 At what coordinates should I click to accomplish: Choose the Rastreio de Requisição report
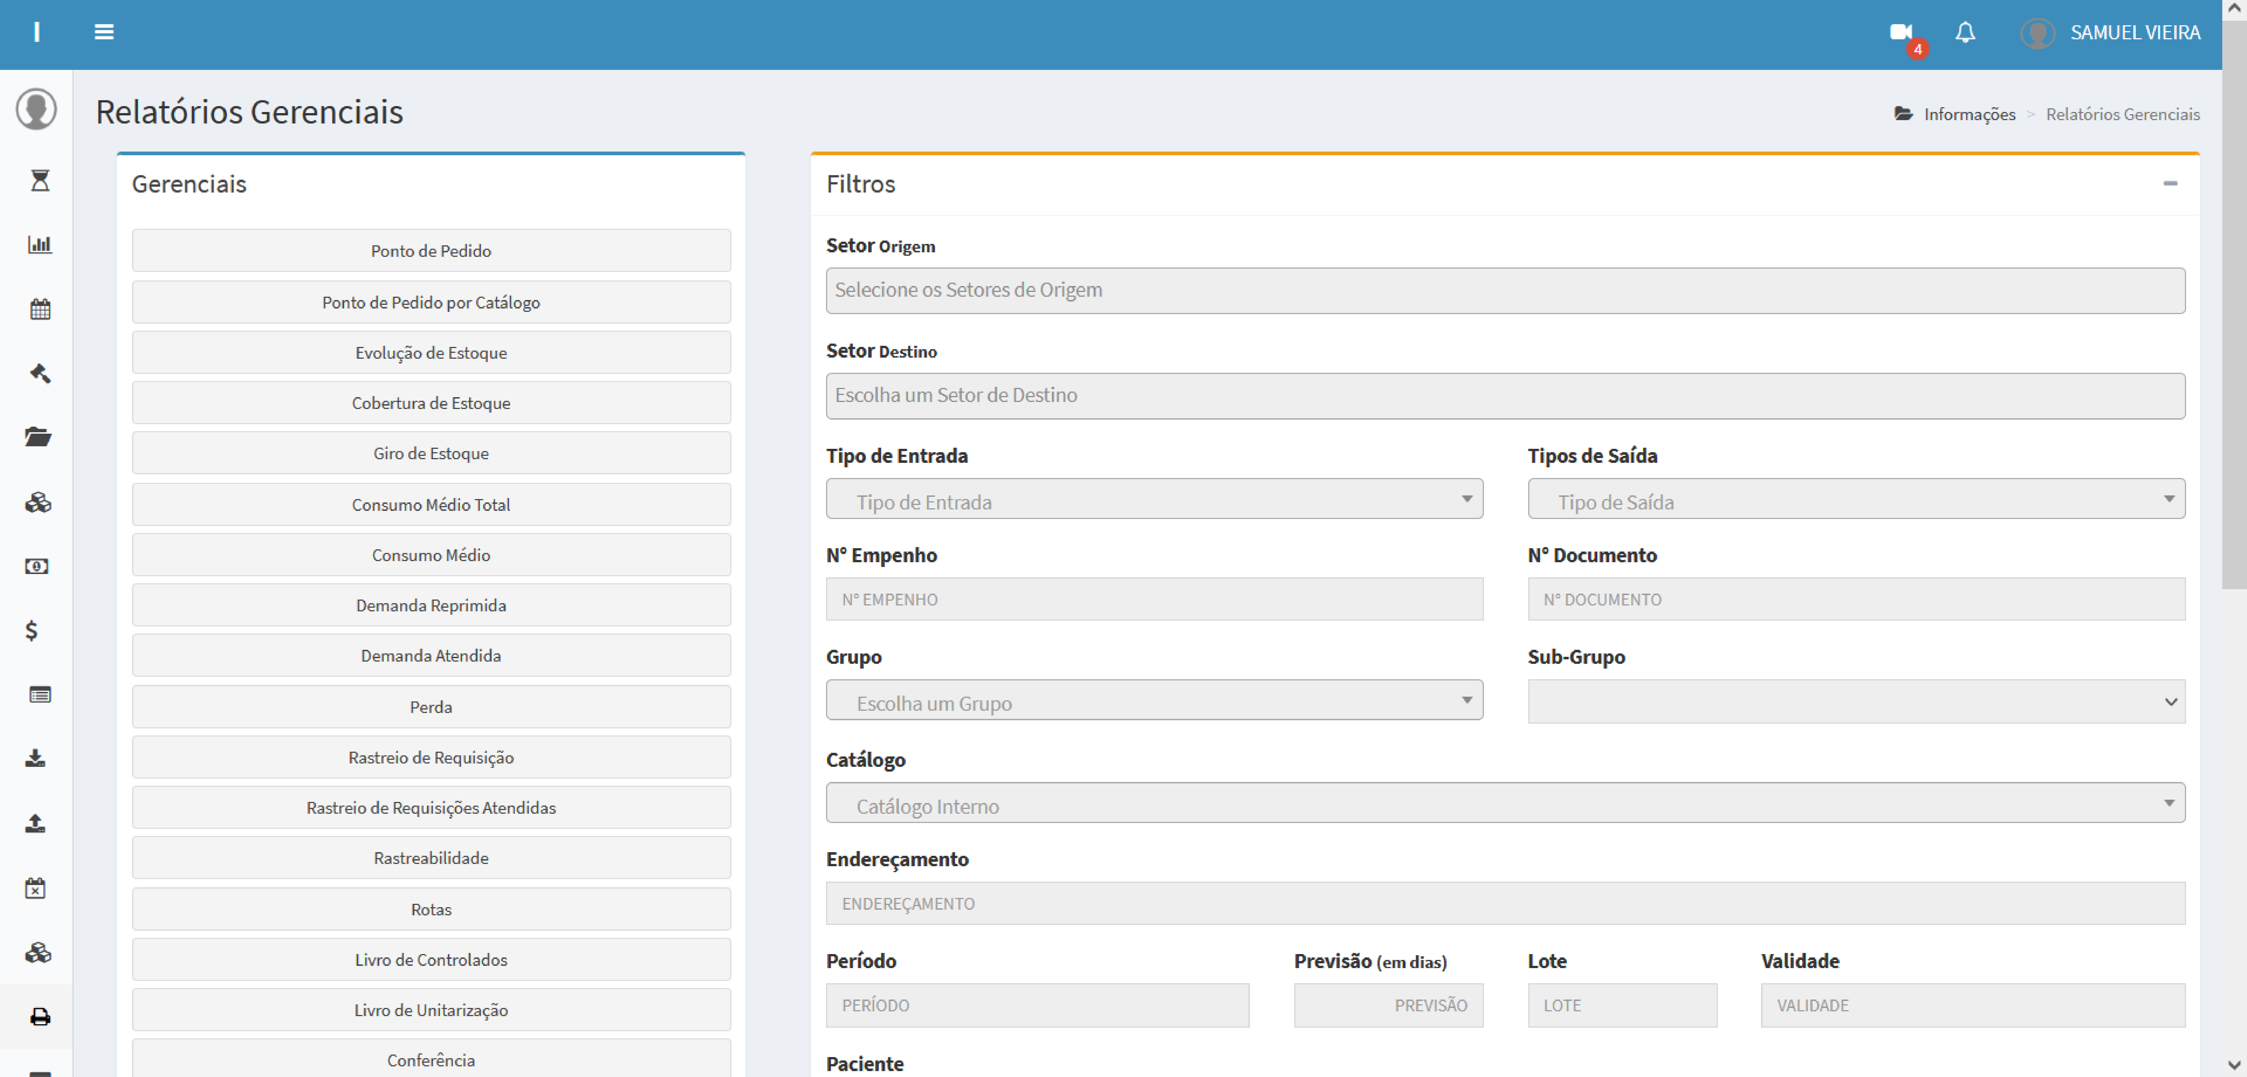click(x=431, y=757)
